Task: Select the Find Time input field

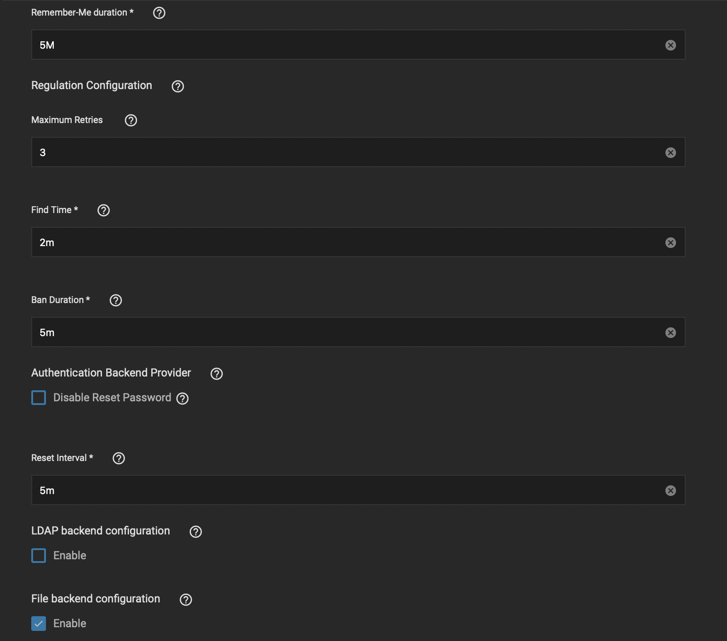Action: [322, 242]
